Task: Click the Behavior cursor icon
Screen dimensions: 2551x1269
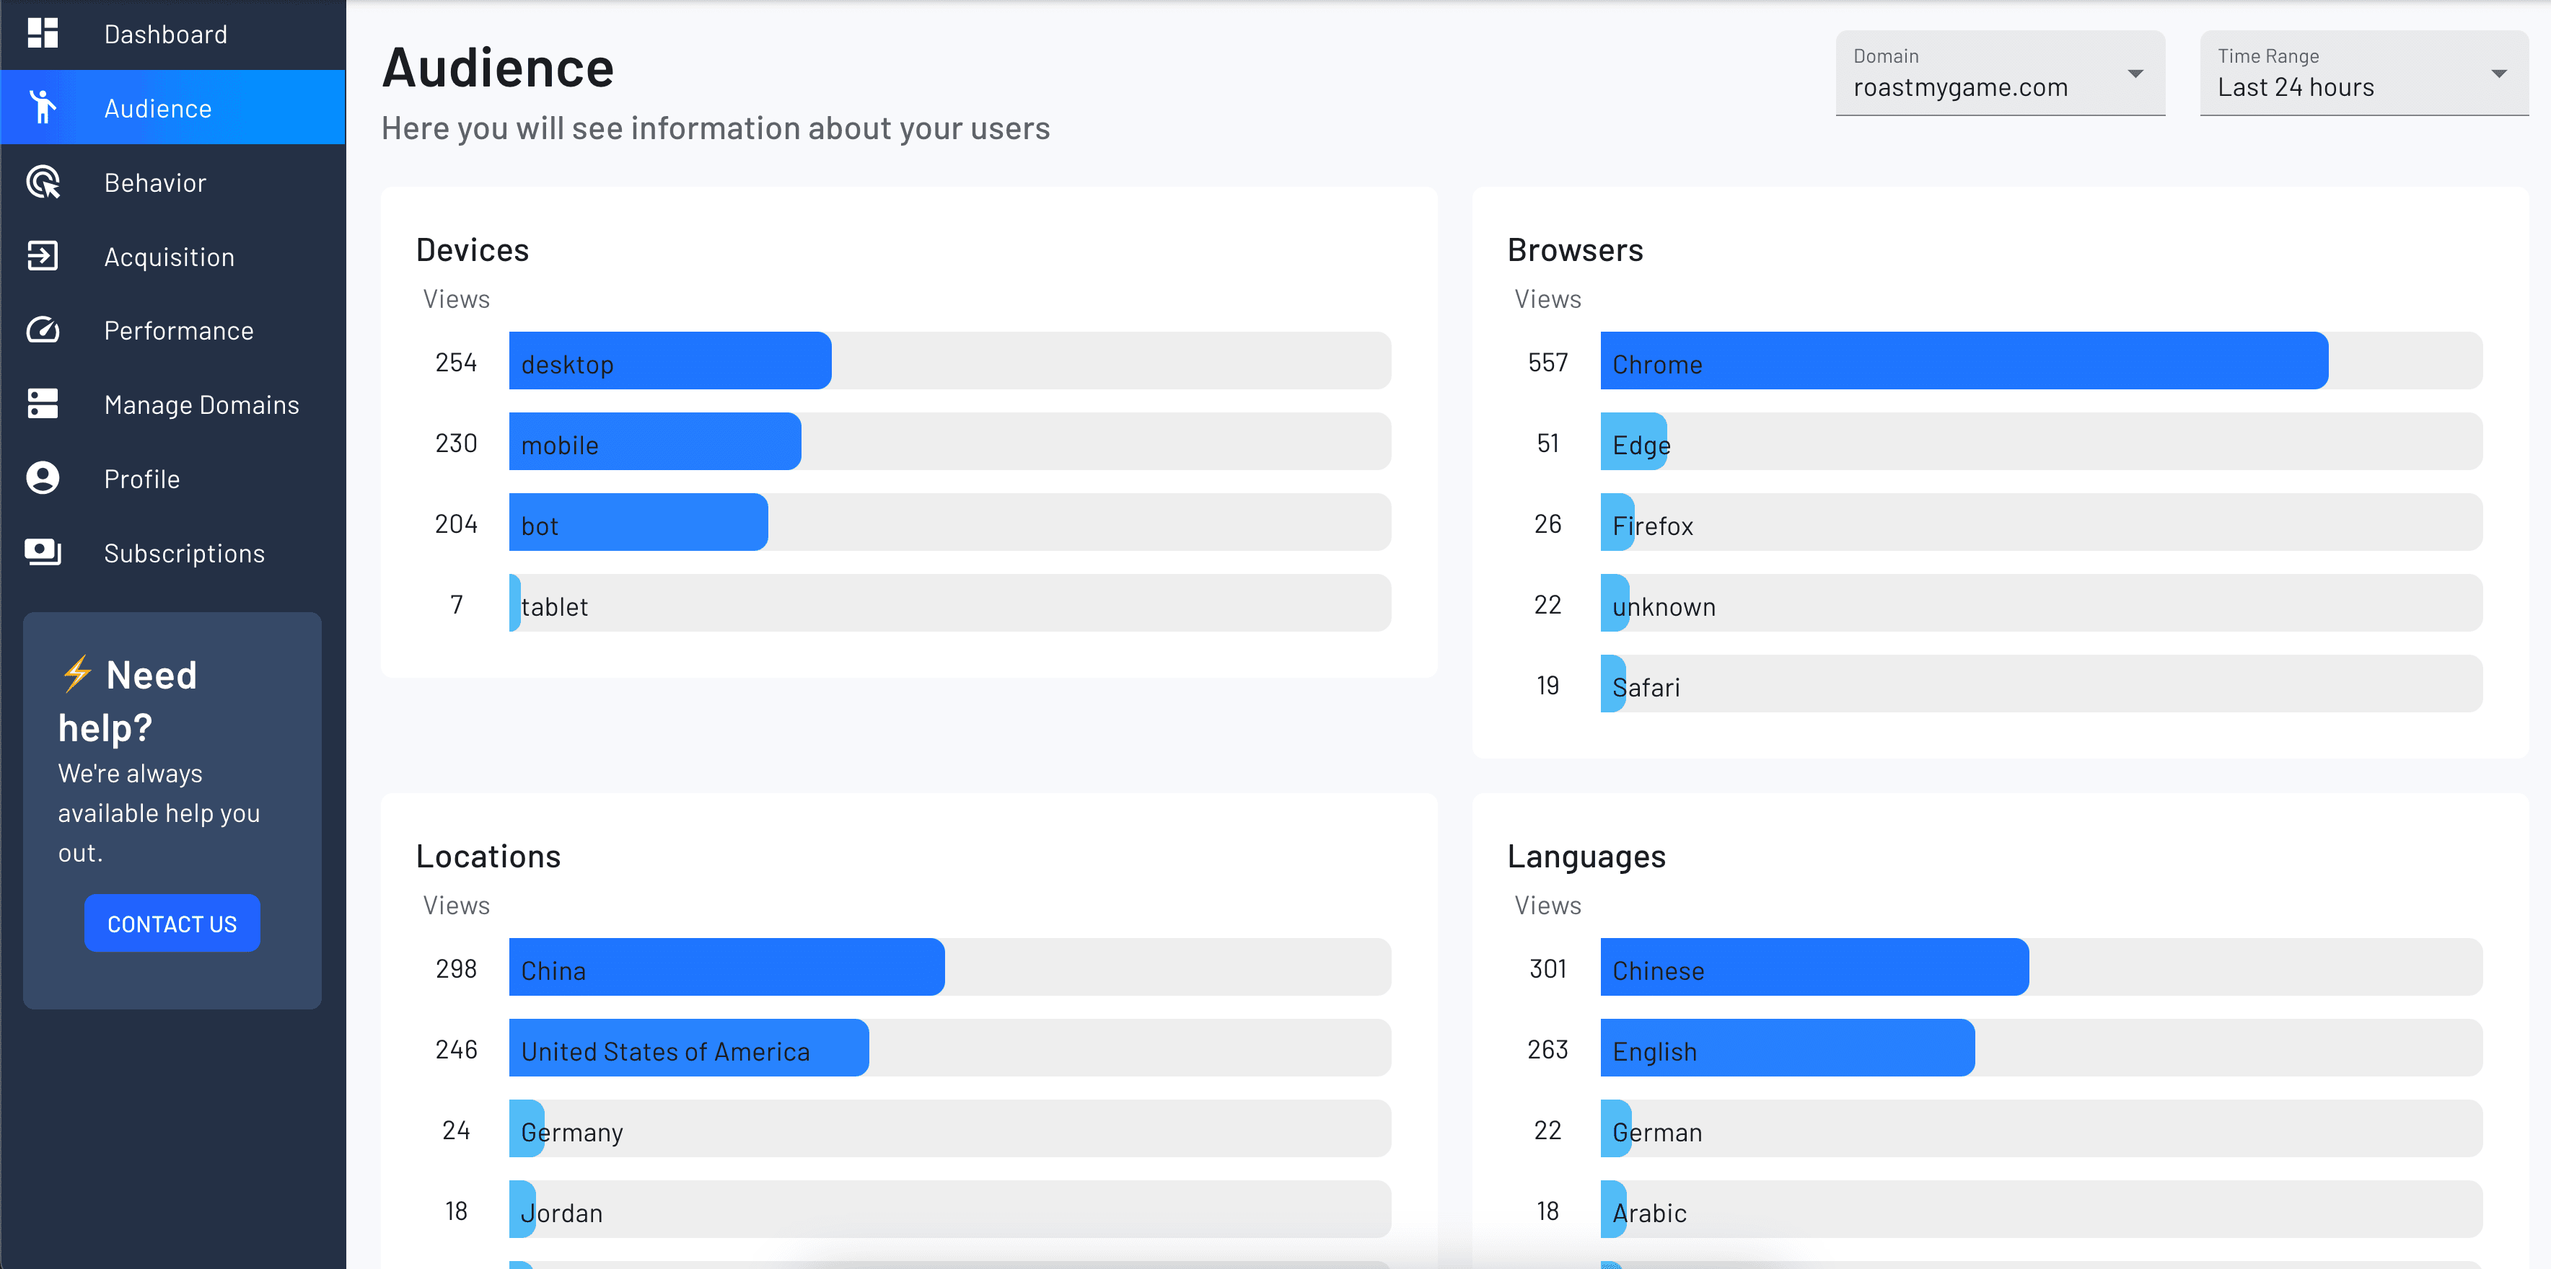Action: [x=43, y=182]
